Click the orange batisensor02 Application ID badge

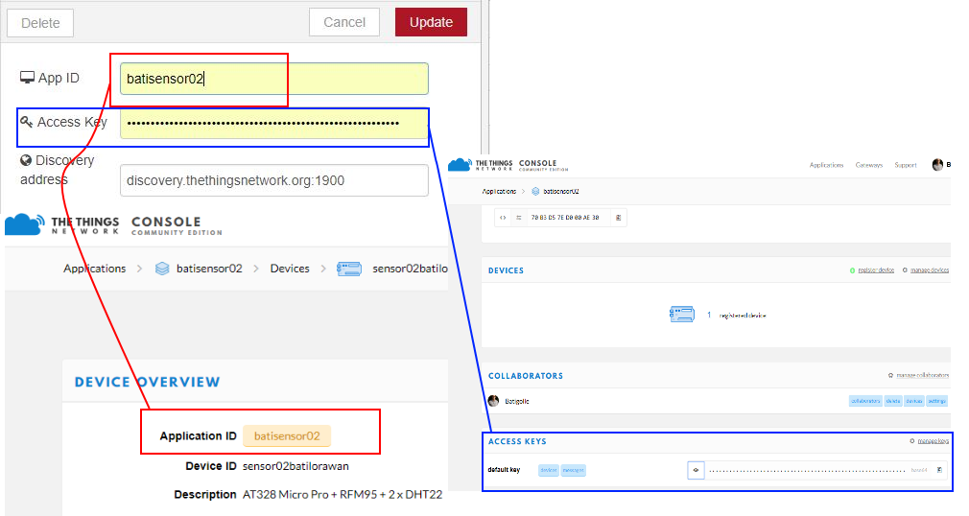click(x=287, y=435)
